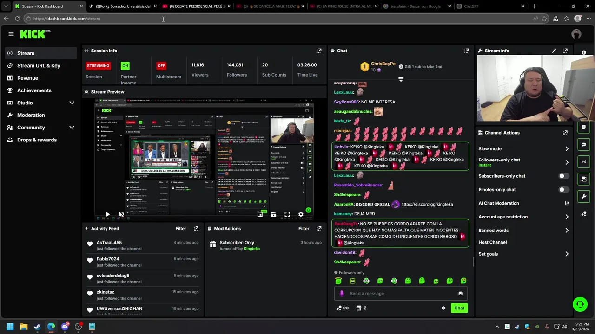
Task: Toggle Emotes-only chat switch
Action: coord(563,190)
